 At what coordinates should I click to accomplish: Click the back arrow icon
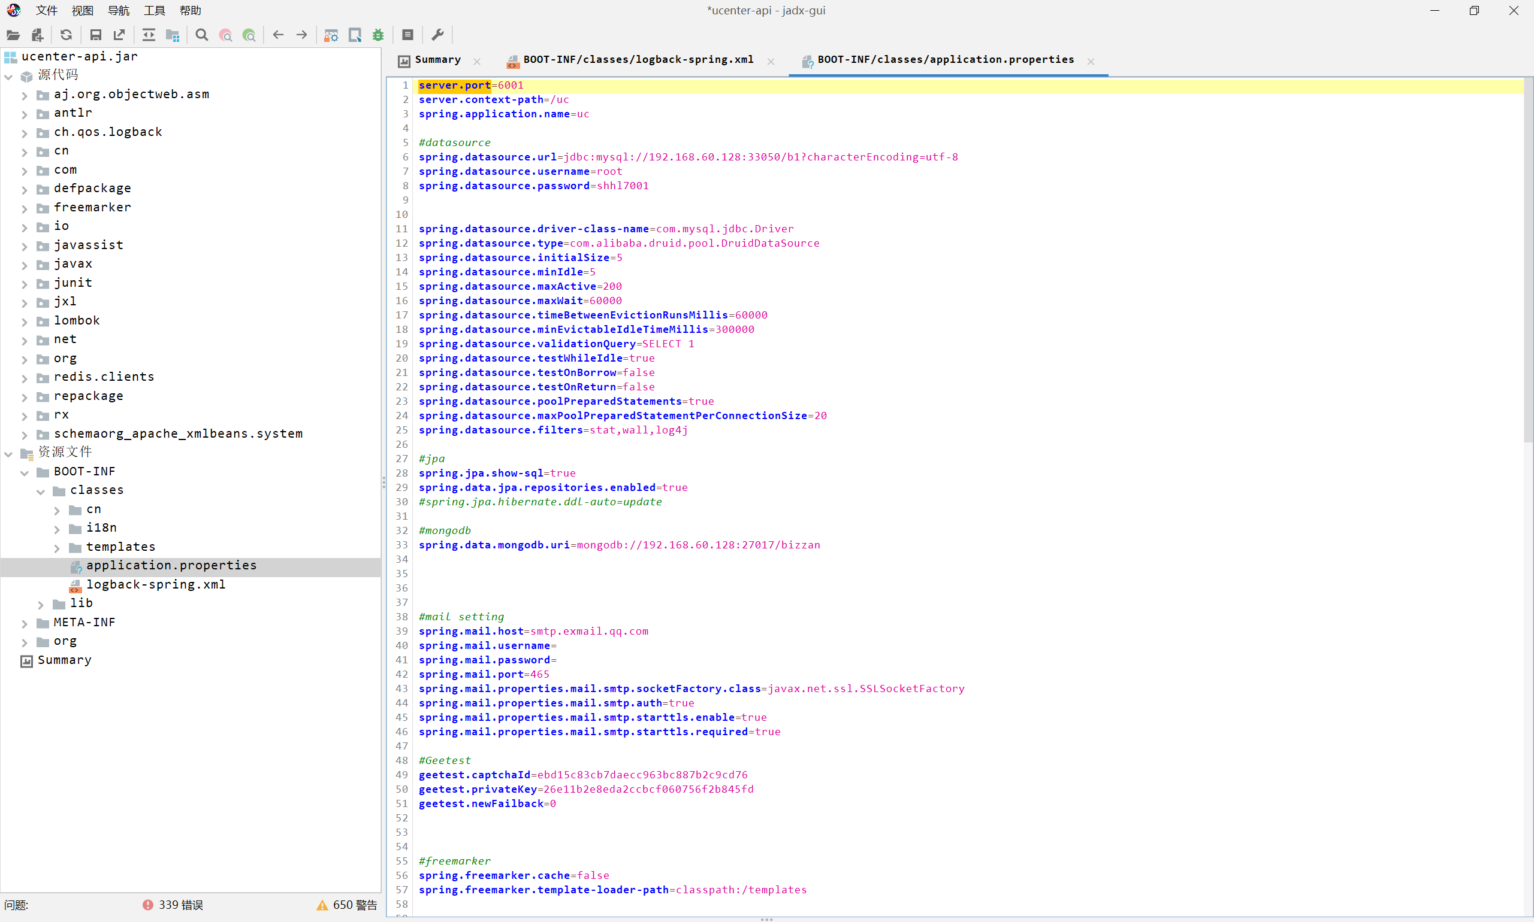[278, 35]
